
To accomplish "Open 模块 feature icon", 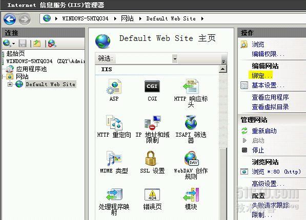I will click(191, 194).
